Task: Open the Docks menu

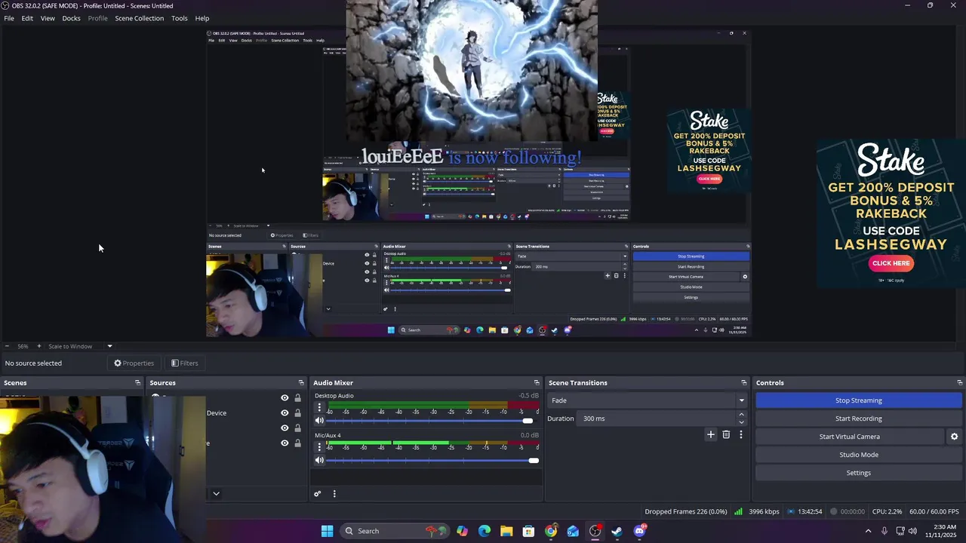Action: (71, 18)
